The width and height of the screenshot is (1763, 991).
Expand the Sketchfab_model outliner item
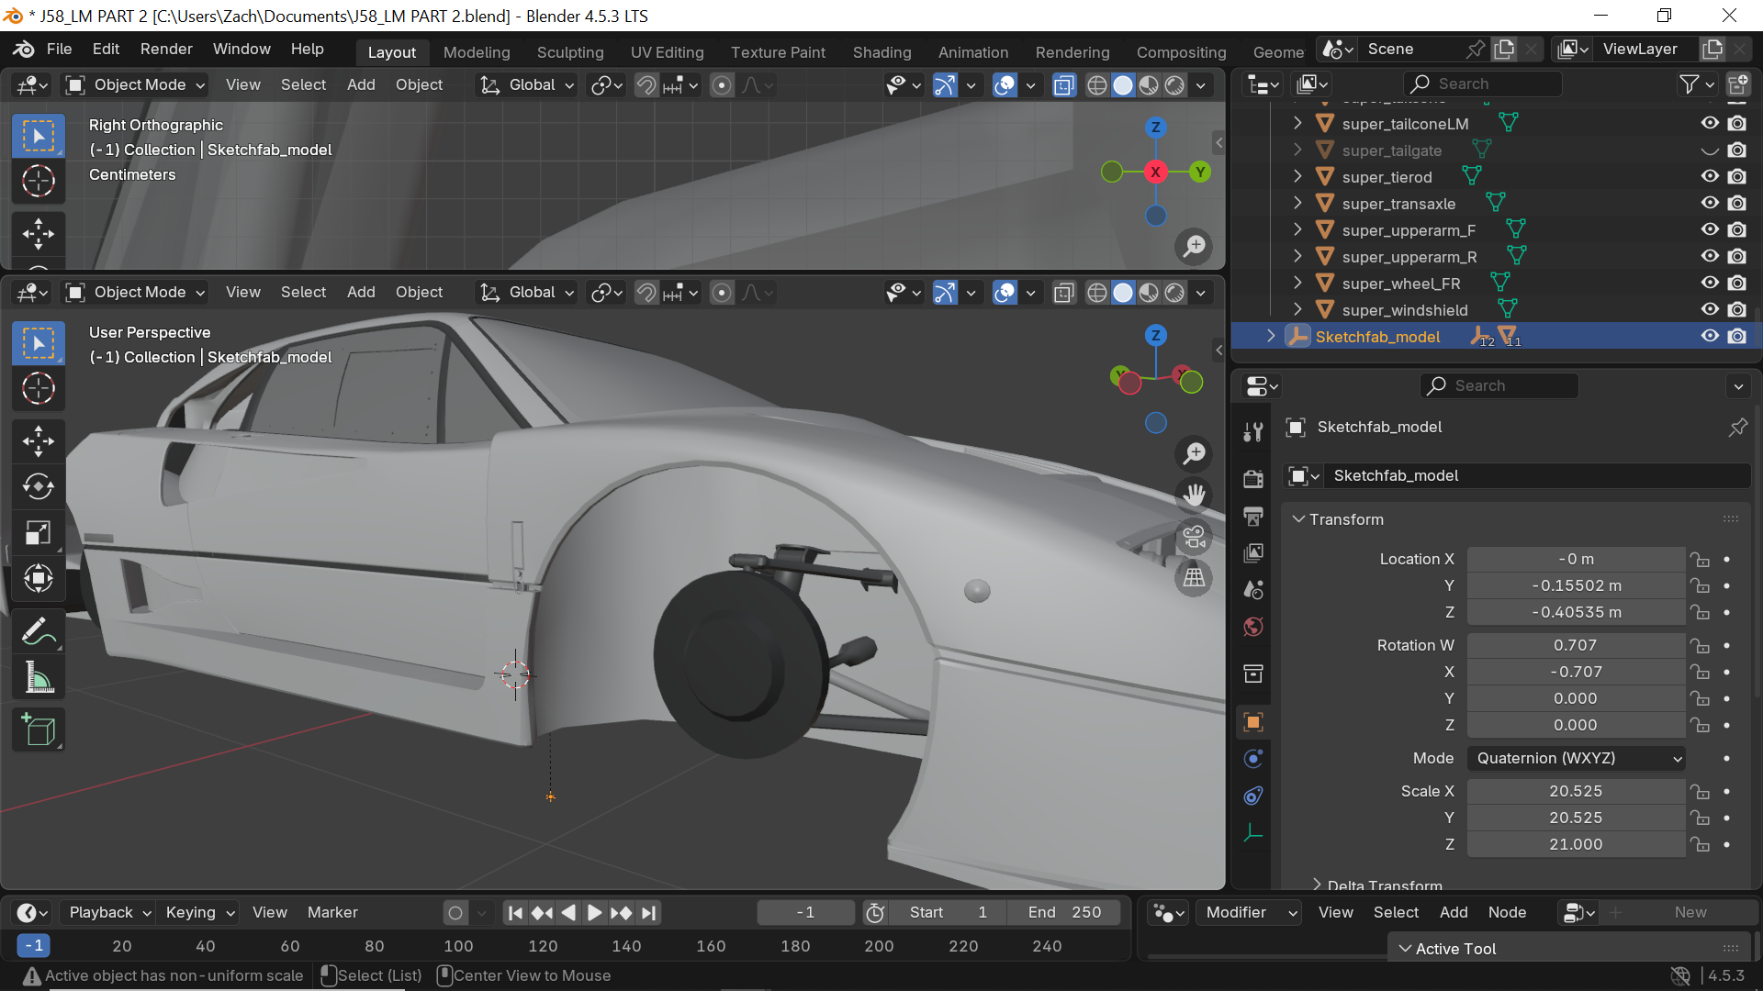point(1271,336)
